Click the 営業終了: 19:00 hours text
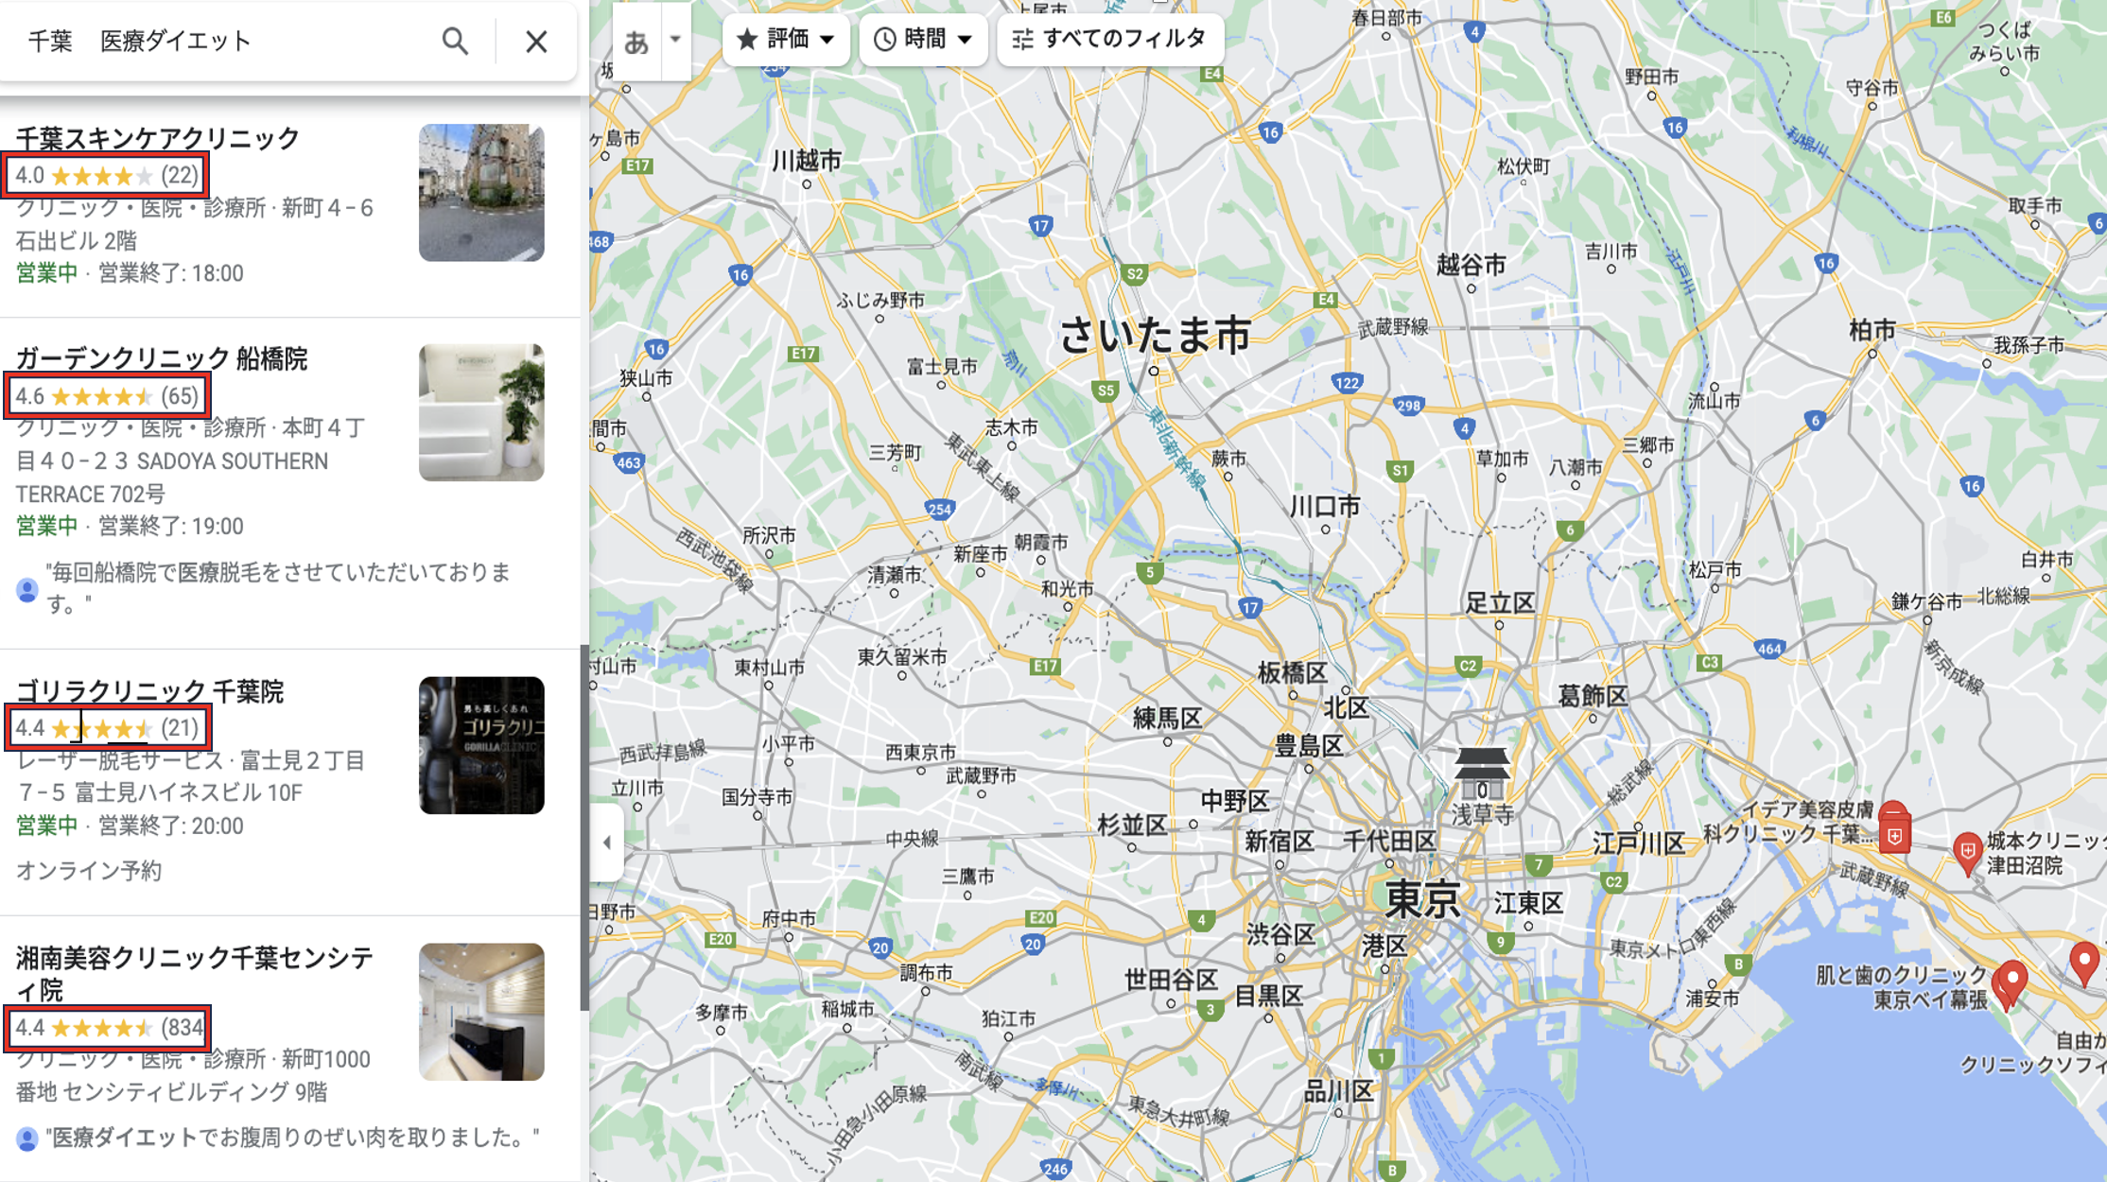This screenshot has height=1182, width=2107. [171, 526]
